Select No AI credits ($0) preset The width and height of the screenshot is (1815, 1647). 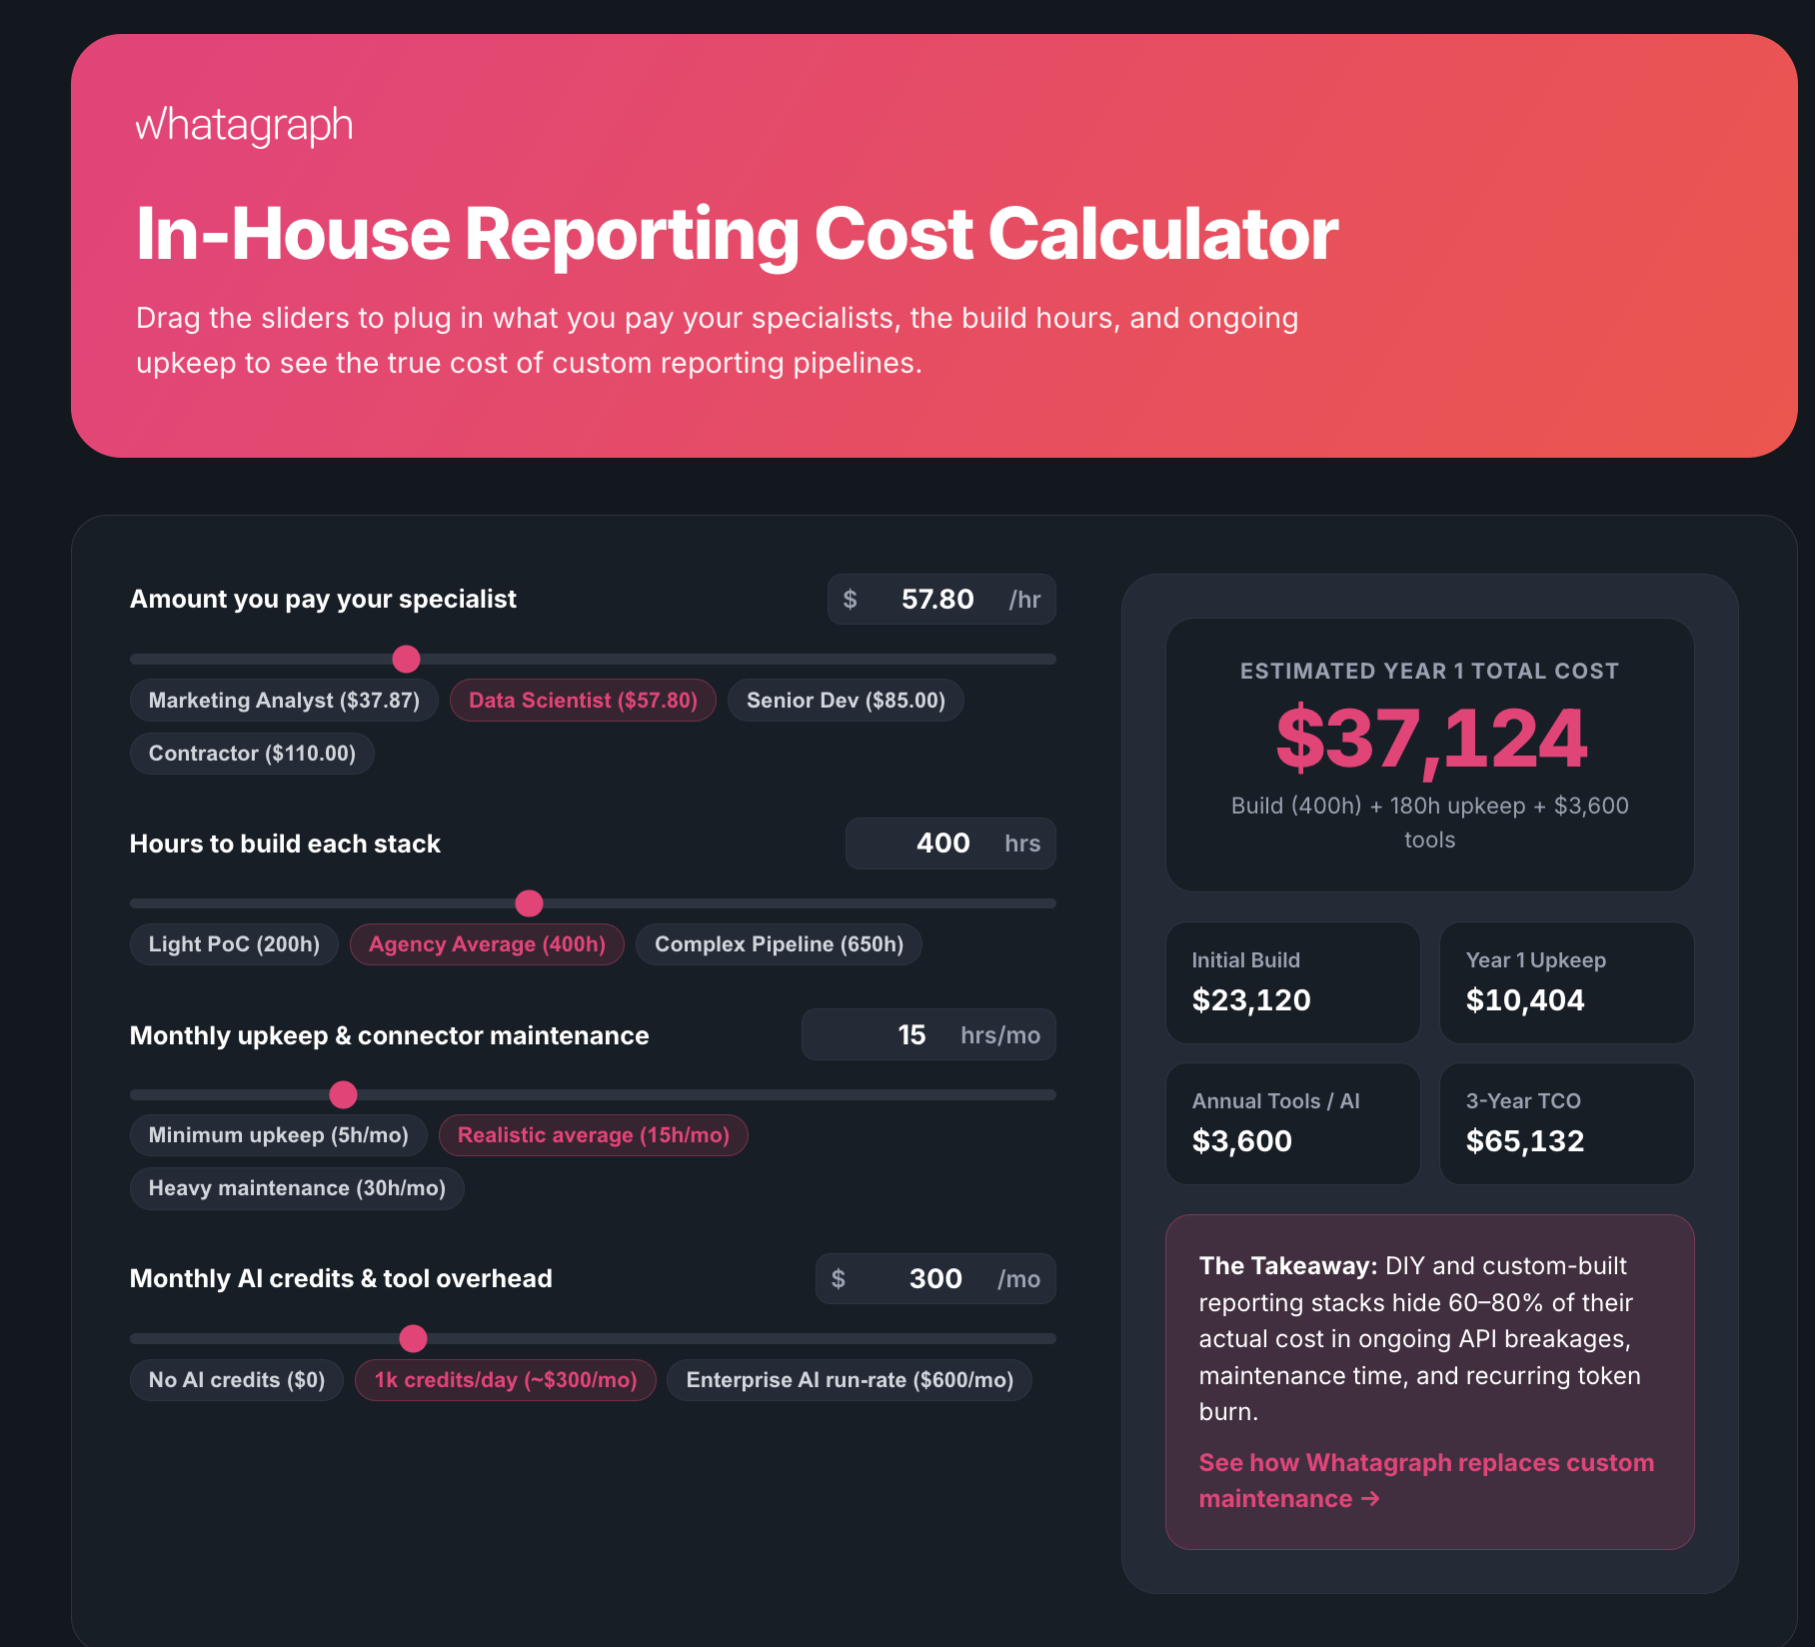237,1380
